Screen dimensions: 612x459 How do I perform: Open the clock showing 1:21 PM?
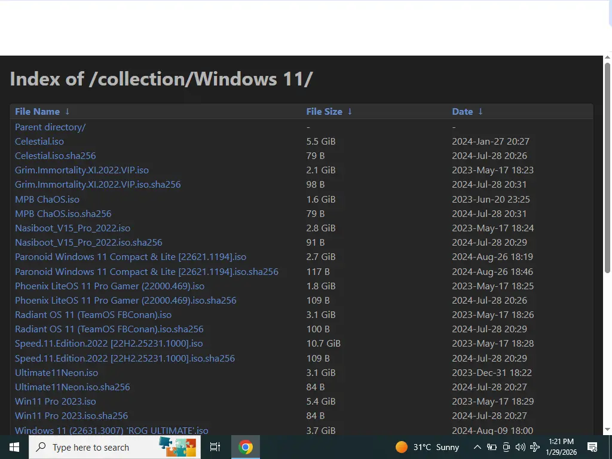pyautogui.click(x=561, y=447)
